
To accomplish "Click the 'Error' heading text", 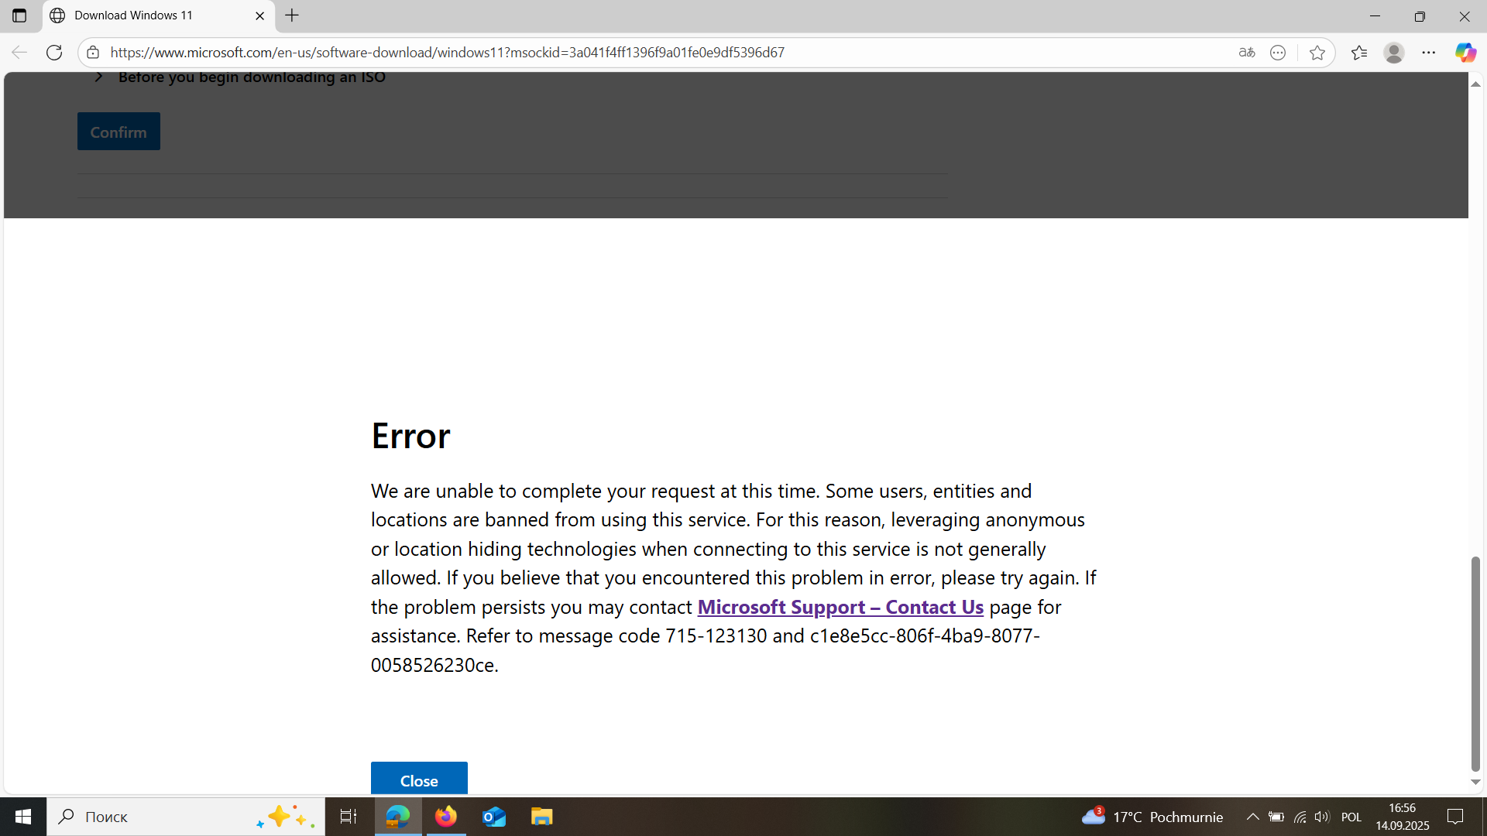I will tap(410, 436).
